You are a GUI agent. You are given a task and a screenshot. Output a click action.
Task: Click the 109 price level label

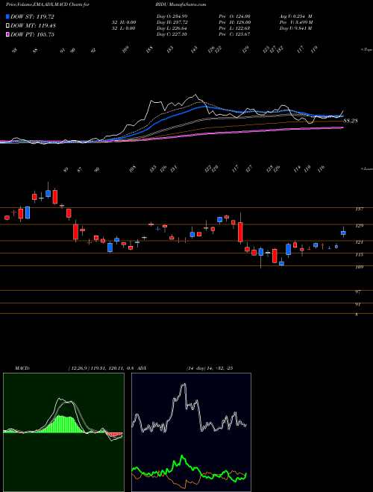tap(359, 268)
